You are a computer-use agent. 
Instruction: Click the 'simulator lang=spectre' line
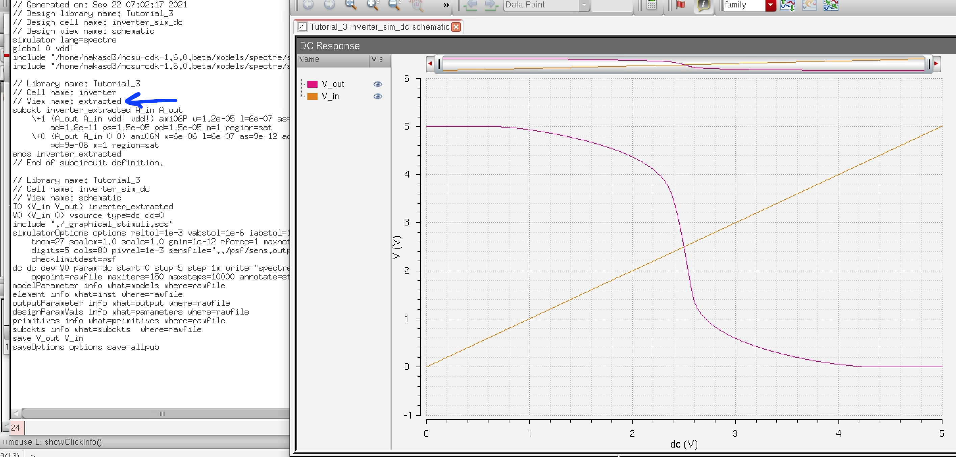pos(65,40)
